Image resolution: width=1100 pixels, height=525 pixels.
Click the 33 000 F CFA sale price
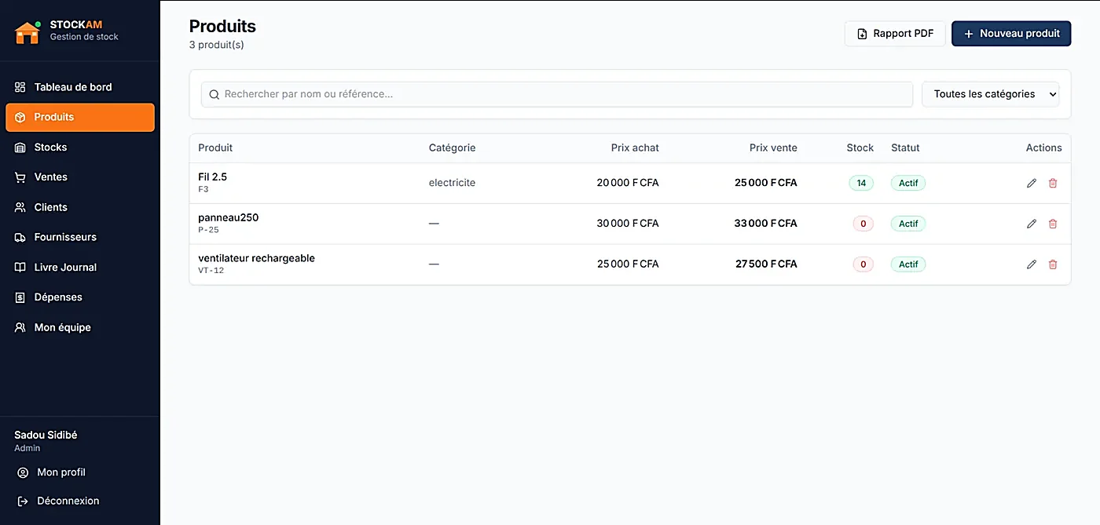(x=765, y=224)
